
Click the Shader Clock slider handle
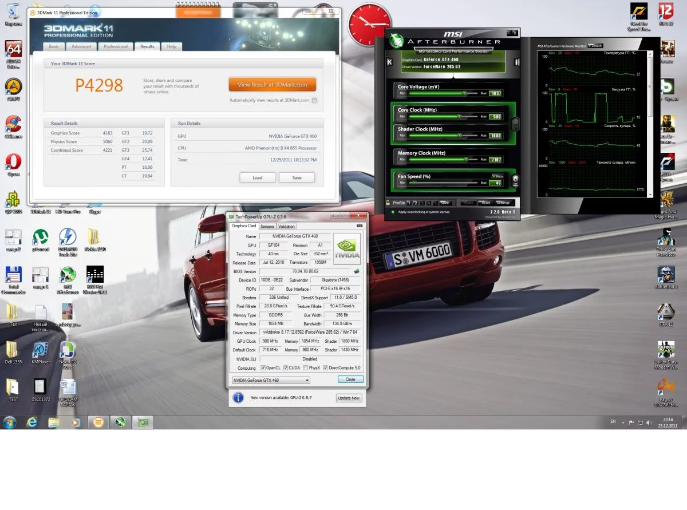459,136
